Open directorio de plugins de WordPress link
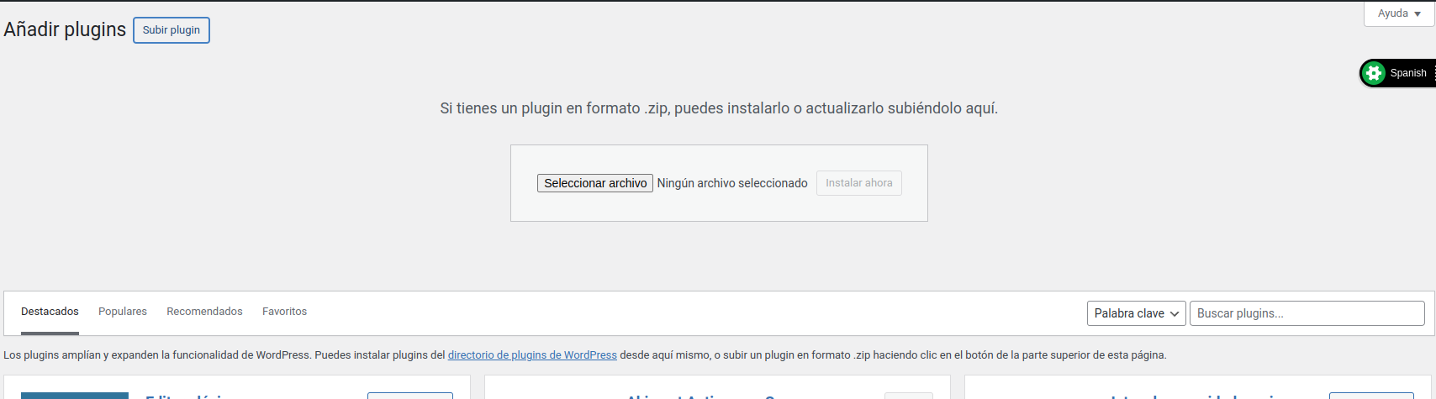 (x=532, y=355)
